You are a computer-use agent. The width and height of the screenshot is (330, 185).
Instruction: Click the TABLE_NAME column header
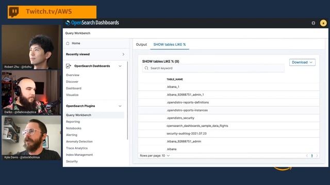point(175,79)
